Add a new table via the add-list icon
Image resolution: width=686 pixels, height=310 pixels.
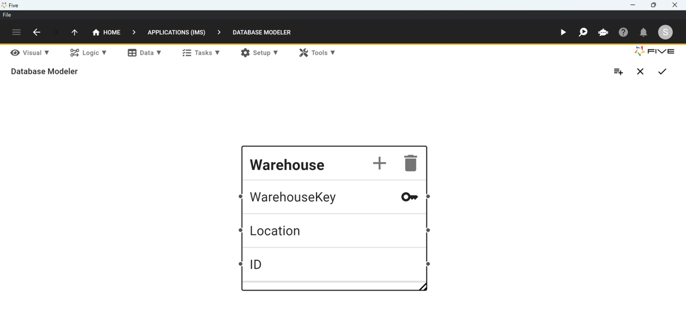click(x=618, y=71)
